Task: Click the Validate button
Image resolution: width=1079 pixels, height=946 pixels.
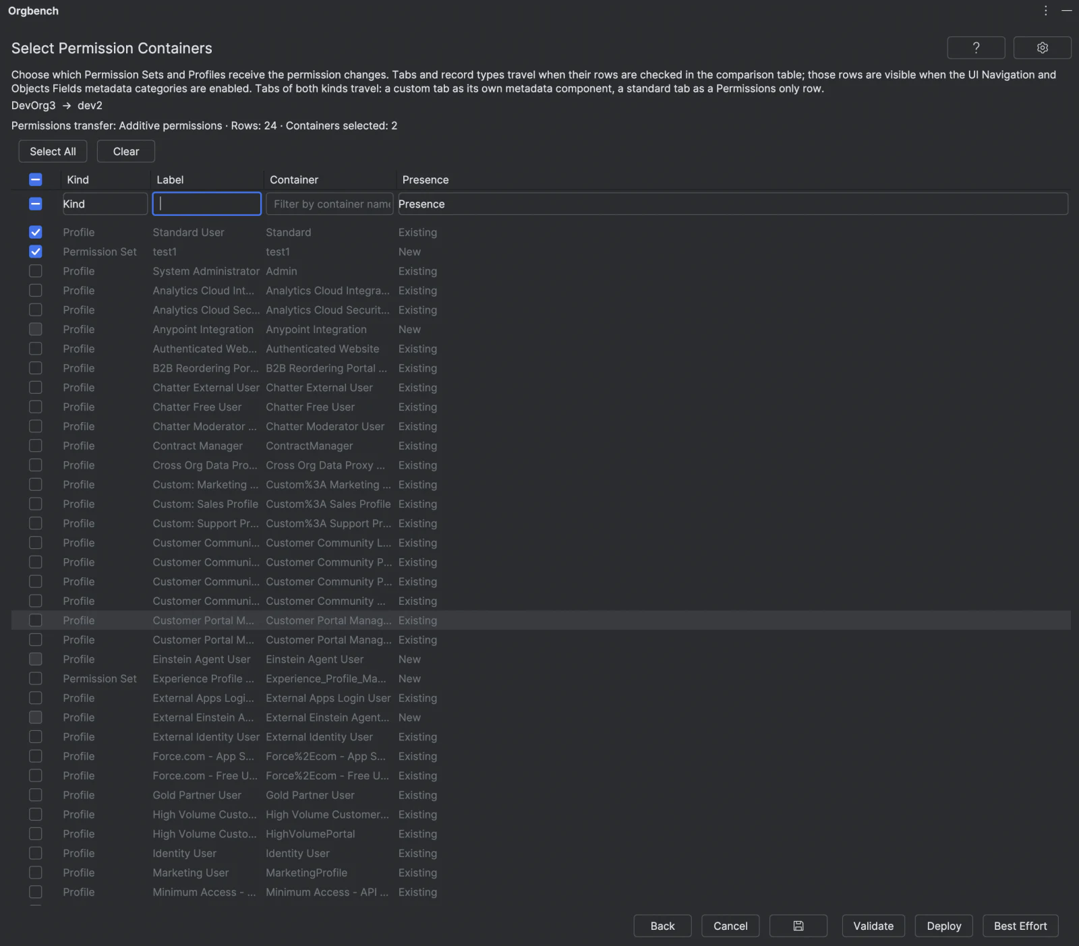Action: click(873, 926)
